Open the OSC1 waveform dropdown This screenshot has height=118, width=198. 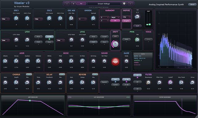(x=5, y=19)
